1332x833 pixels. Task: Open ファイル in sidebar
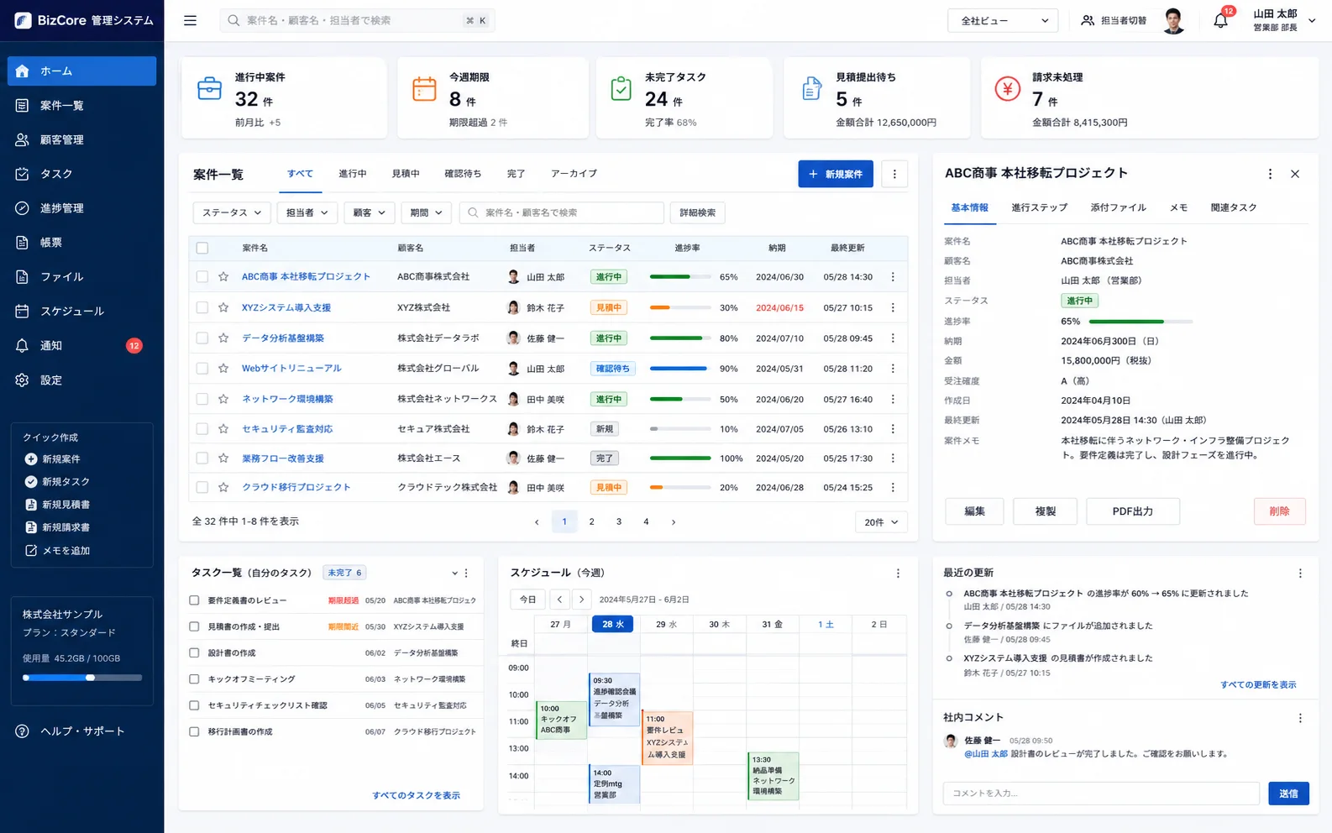81,276
